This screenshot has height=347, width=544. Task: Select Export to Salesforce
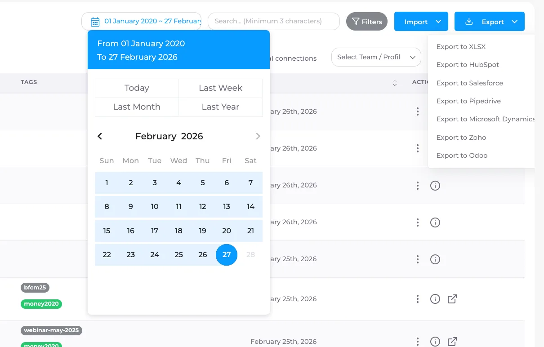click(469, 83)
